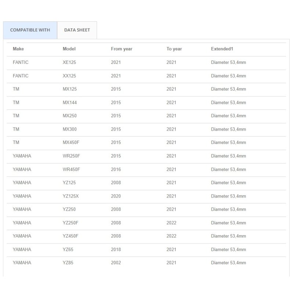Select the Compatible With tab
The width and height of the screenshot is (290, 290).
pos(30,30)
